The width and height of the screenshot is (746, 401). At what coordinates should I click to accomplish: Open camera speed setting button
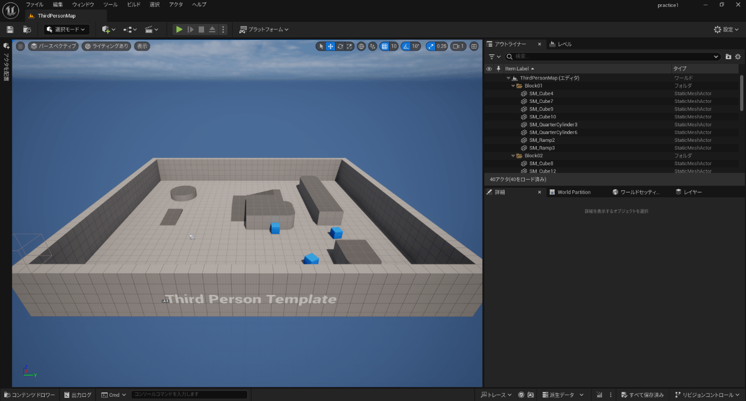(458, 46)
